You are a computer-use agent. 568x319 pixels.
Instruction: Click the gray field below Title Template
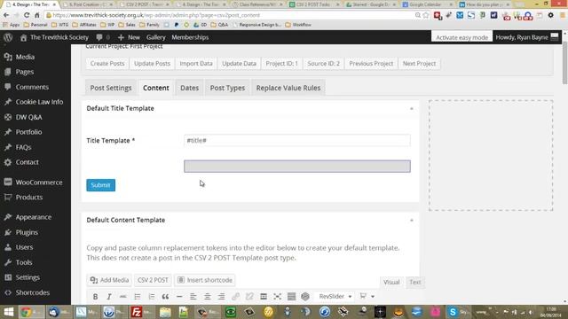[297, 167]
